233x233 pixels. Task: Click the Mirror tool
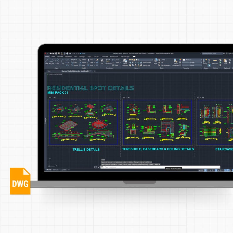(x=82, y=63)
